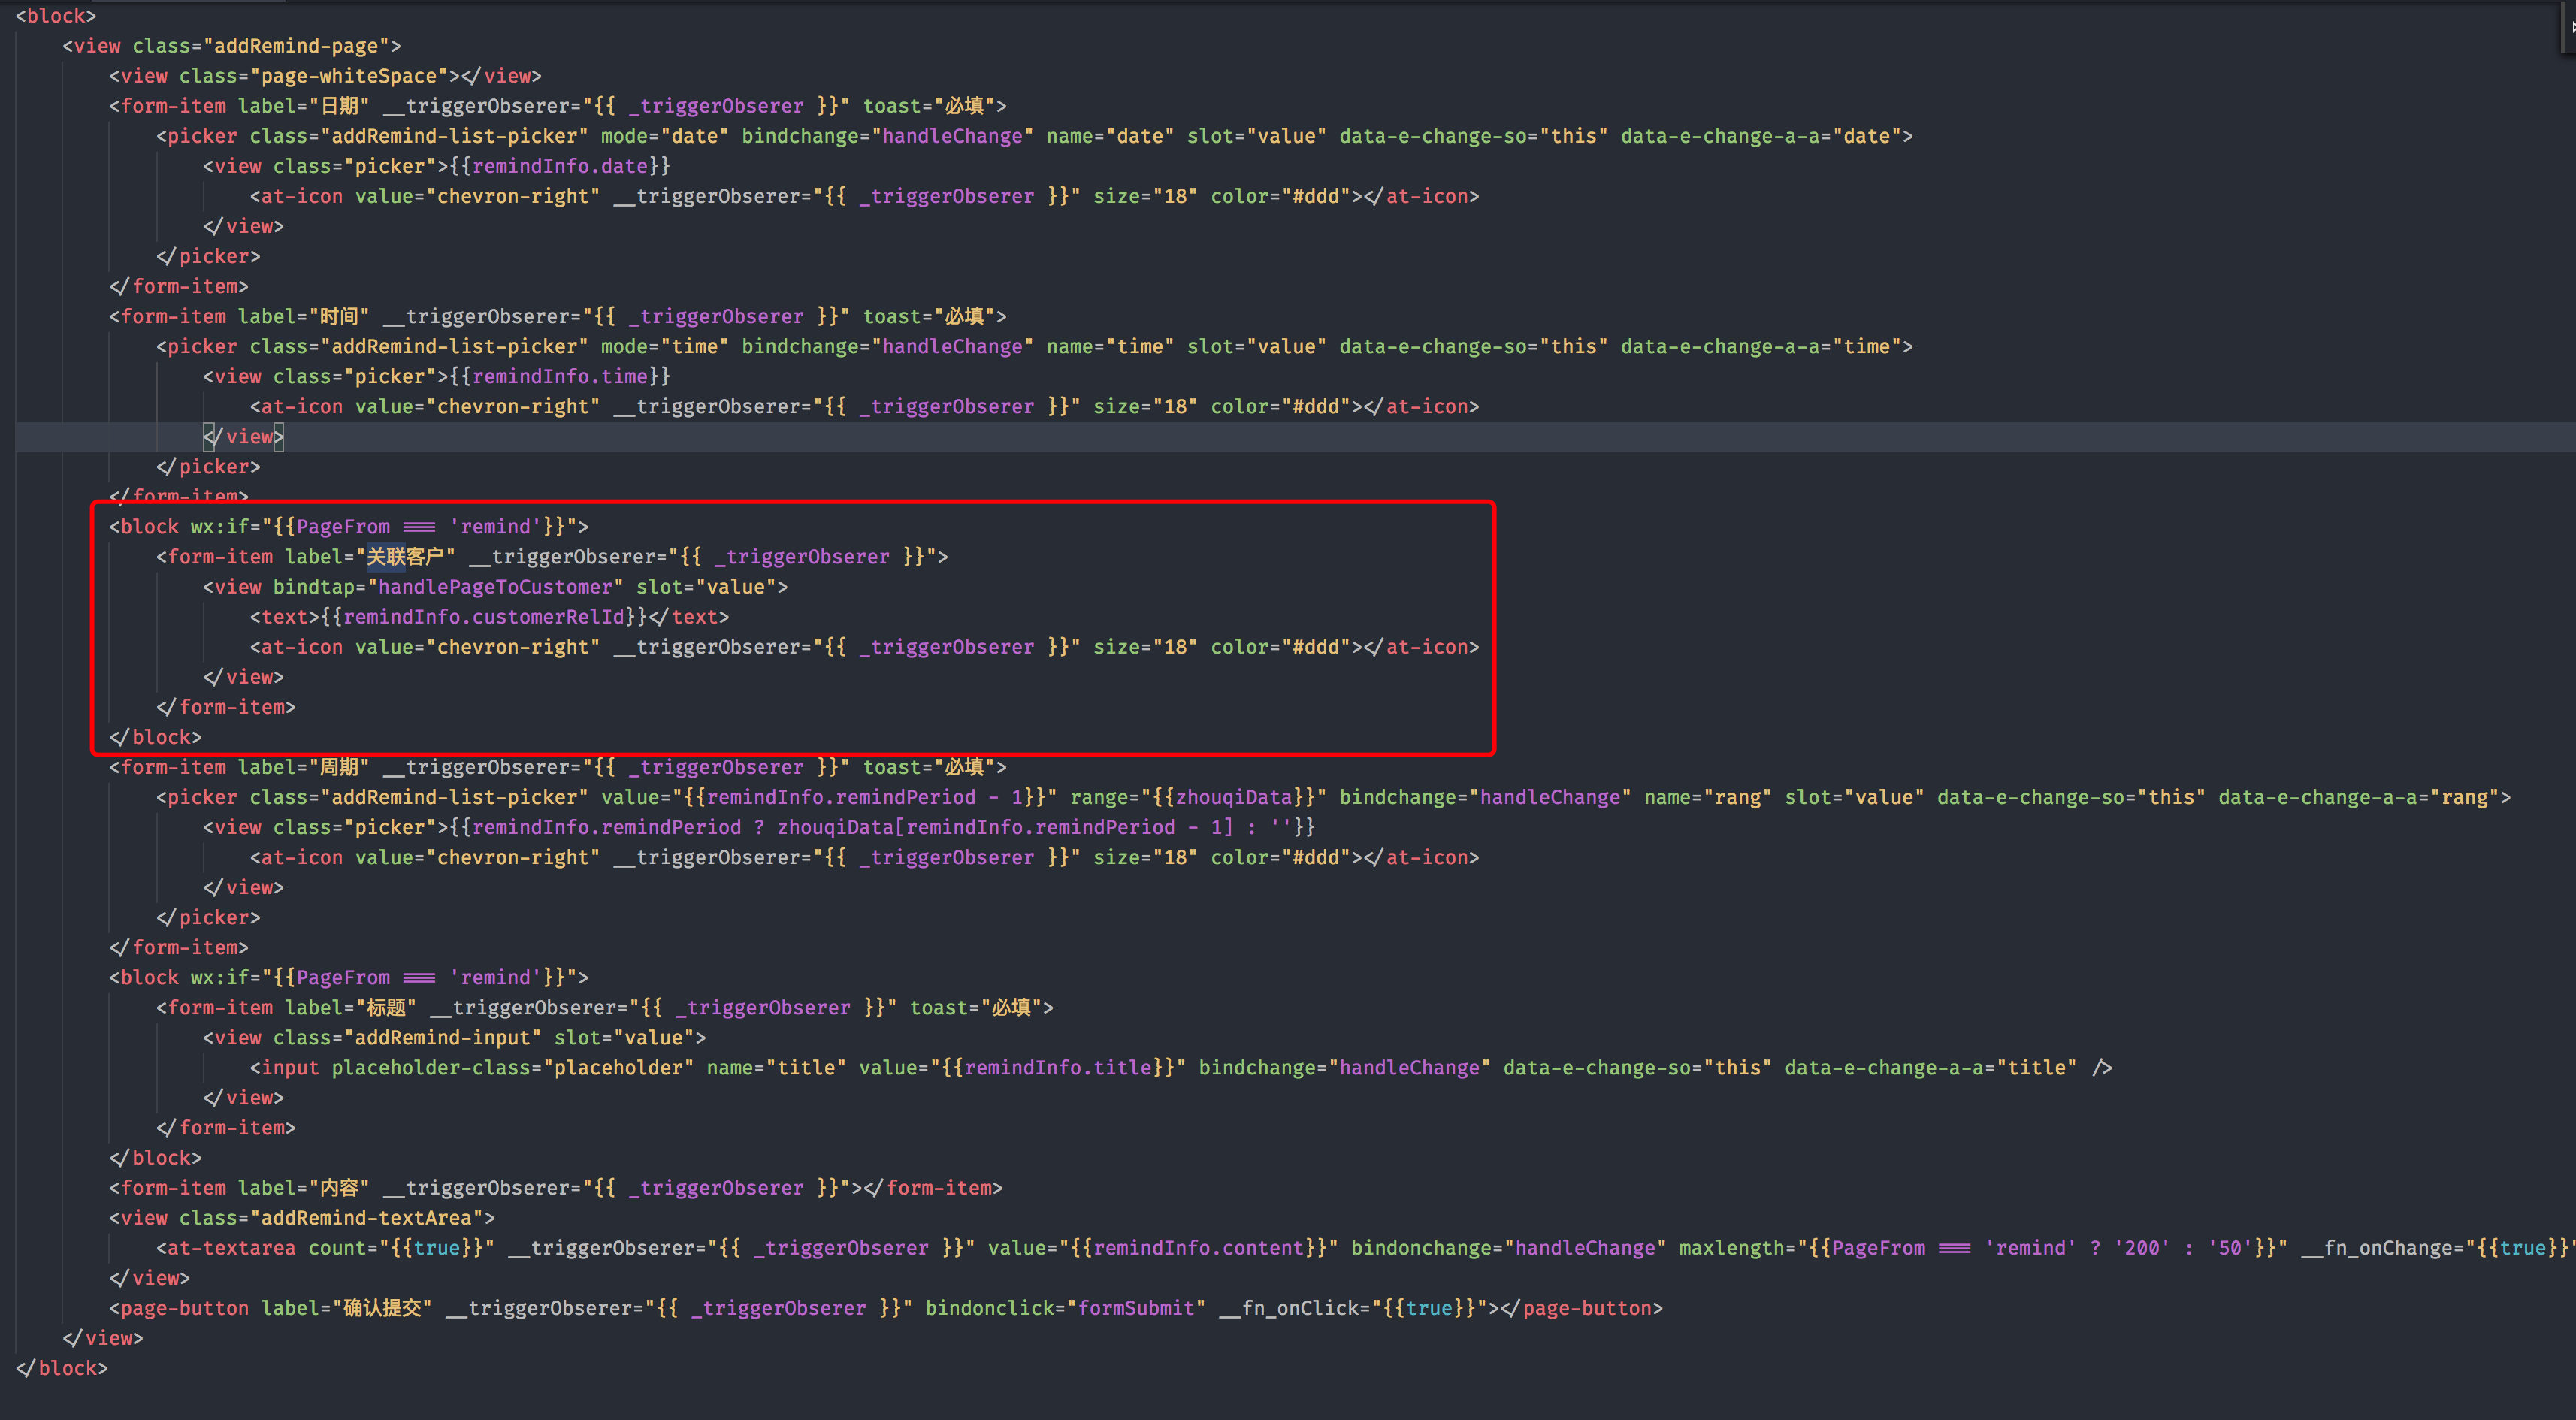Click the remindInfo.time binding
The height and width of the screenshot is (1420, 2576).
559,376
